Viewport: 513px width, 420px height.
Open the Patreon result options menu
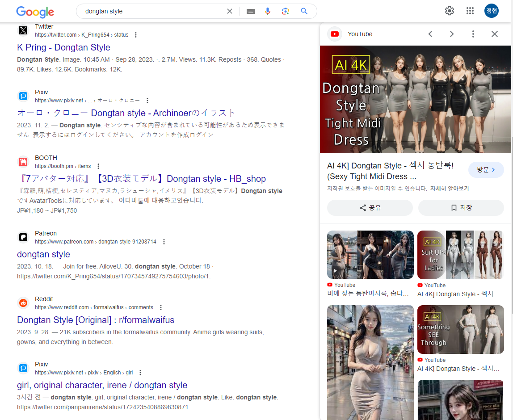(164, 242)
